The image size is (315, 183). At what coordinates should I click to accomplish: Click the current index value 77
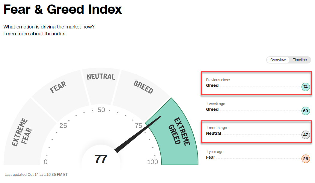[x=101, y=159]
